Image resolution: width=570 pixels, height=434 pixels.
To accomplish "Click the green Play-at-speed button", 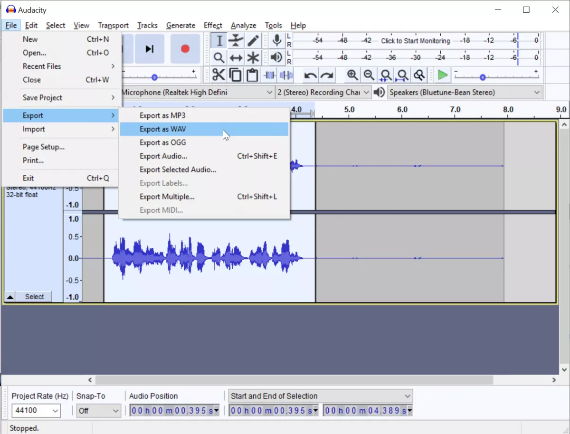I will point(442,75).
